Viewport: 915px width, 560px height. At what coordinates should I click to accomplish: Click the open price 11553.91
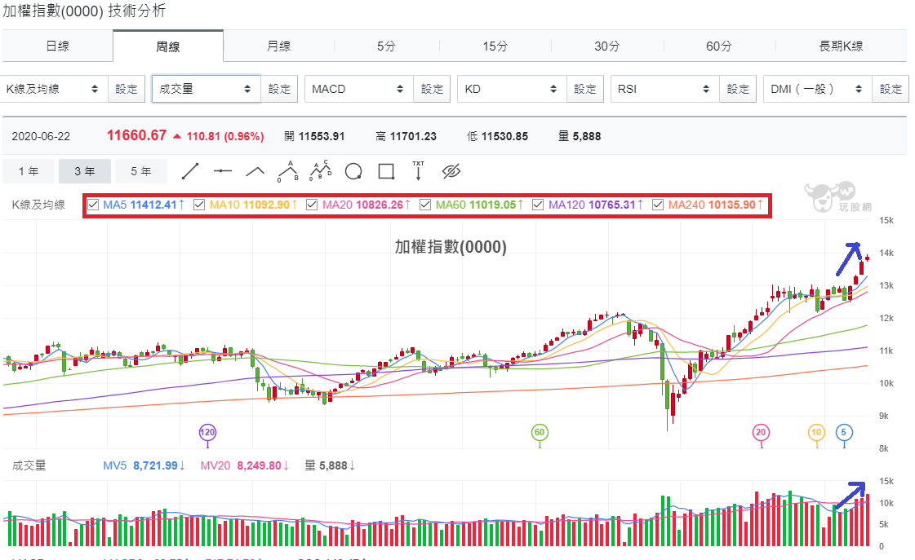pos(322,136)
